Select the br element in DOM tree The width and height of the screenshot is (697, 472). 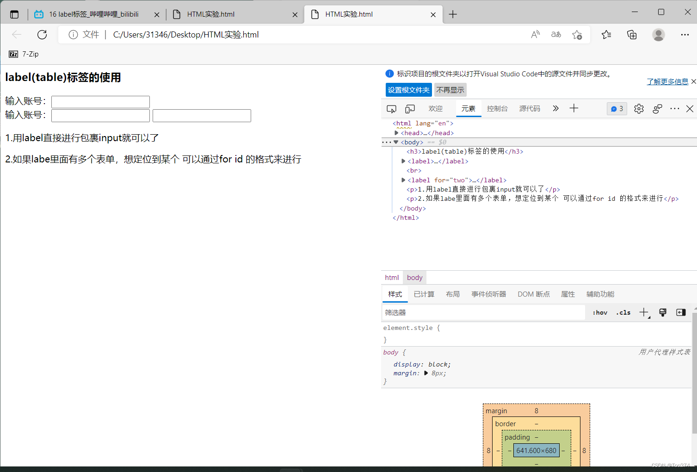pos(414,171)
